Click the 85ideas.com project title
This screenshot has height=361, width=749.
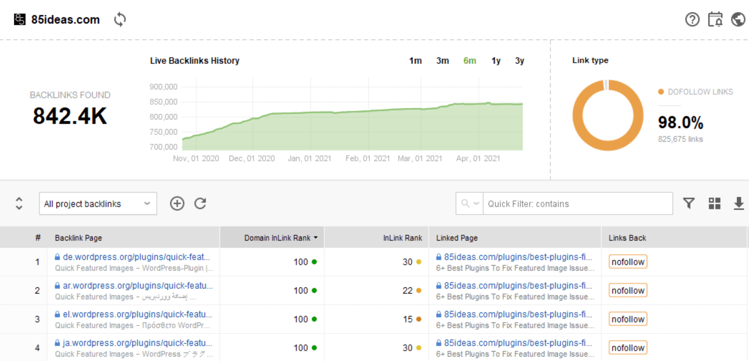click(x=65, y=20)
